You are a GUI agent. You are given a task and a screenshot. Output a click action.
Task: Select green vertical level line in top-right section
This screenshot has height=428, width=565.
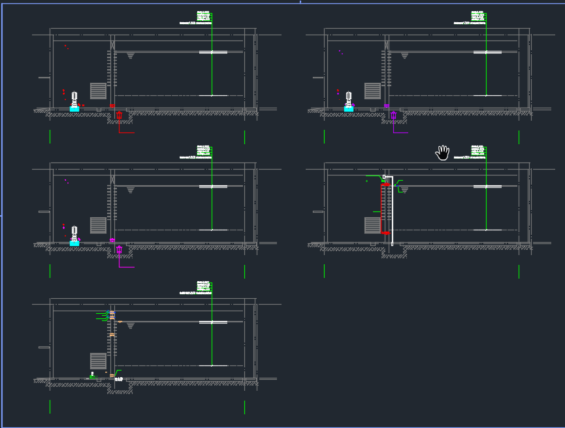(486, 55)
